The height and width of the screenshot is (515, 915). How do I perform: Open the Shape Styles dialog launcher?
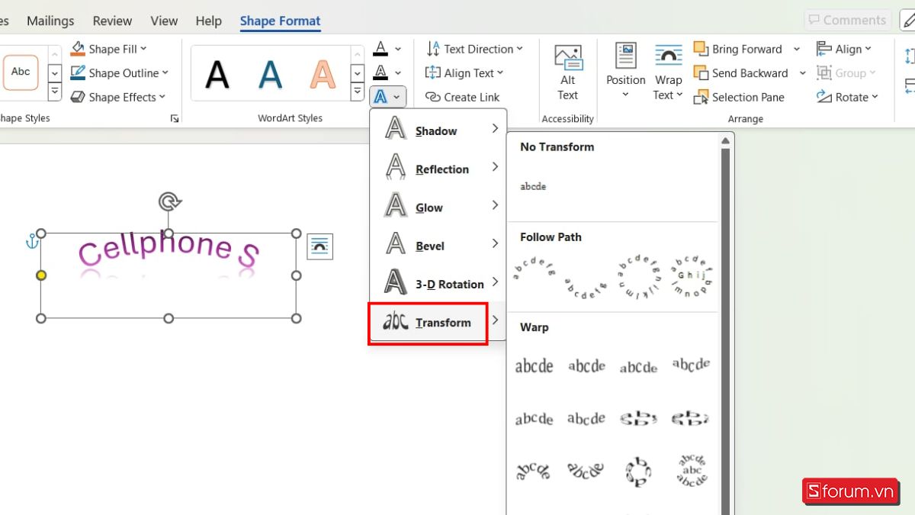(175, 118)
